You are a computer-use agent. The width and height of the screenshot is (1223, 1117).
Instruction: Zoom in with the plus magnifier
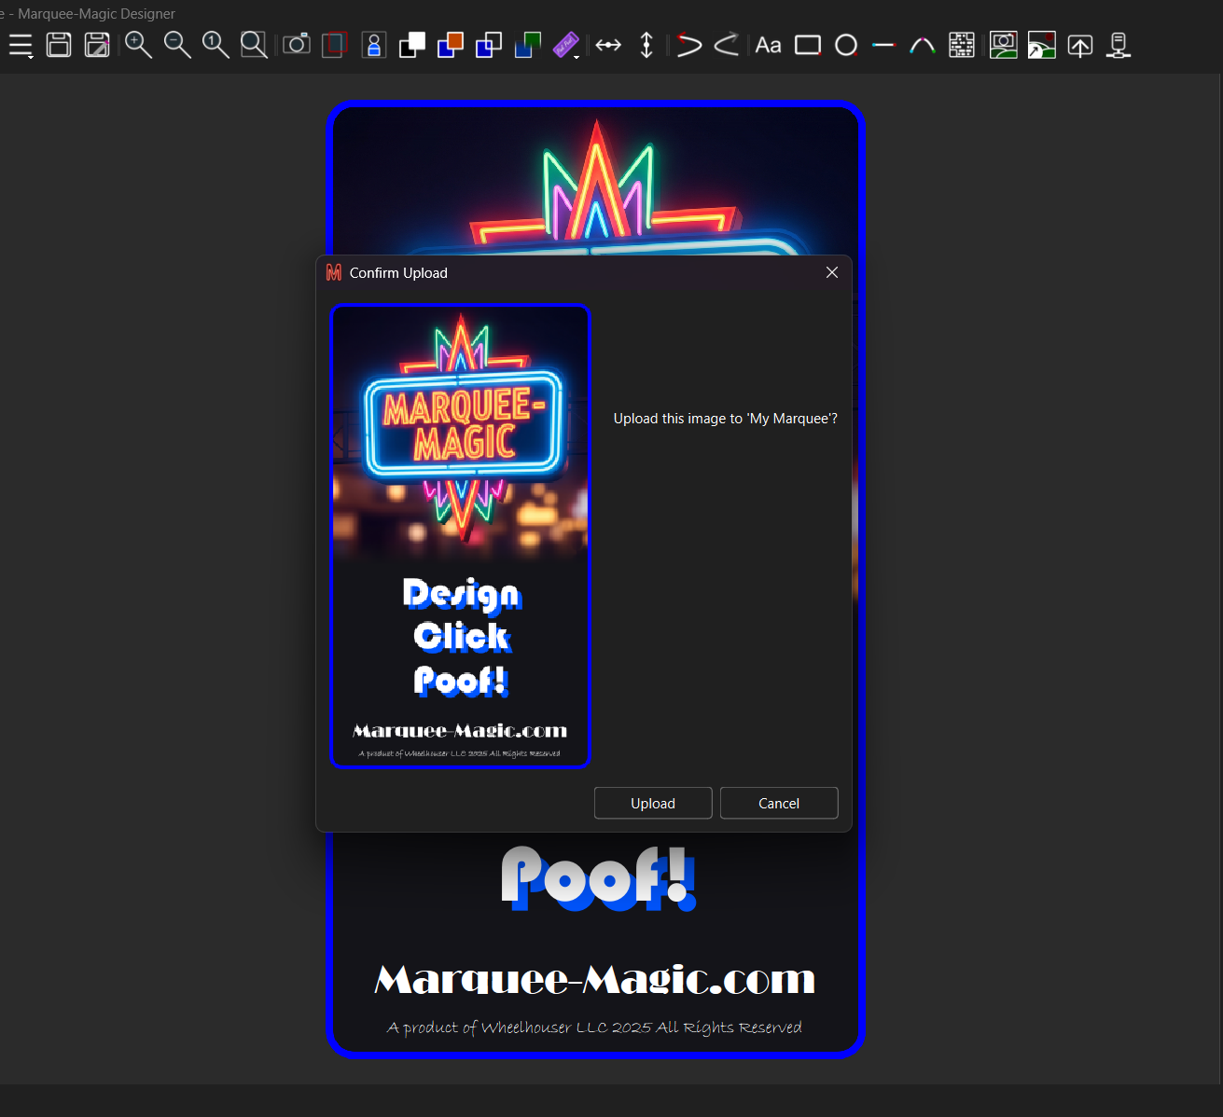pyautogui.click(x=138, y=45)
